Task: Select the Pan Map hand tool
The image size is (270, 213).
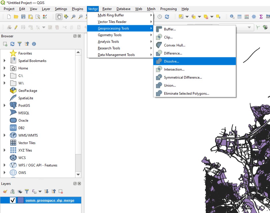Action: point(59,17)
